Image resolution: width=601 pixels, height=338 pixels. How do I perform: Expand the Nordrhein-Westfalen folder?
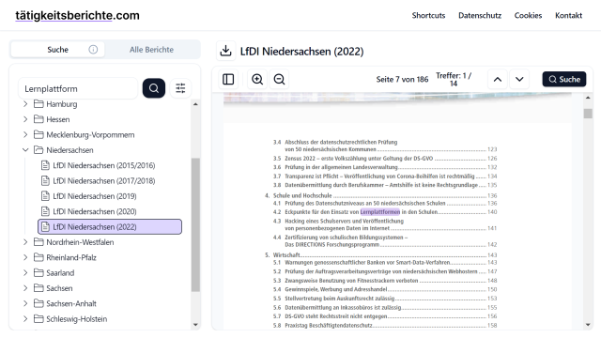(x=25, y=242)
